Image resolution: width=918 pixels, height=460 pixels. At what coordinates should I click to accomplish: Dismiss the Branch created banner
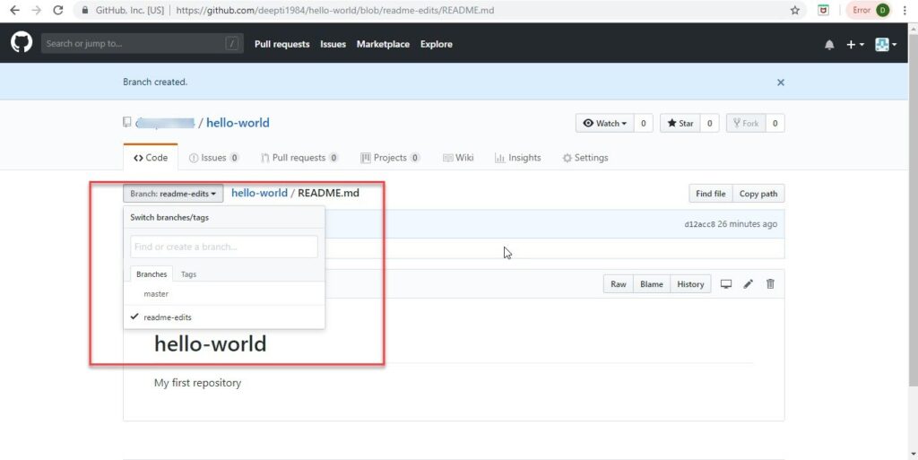click(x=781, y=82)
